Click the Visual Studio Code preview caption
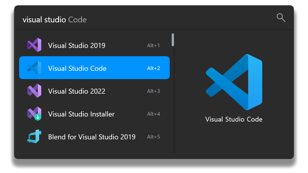The image size is (308, 173). coord(234,119)
